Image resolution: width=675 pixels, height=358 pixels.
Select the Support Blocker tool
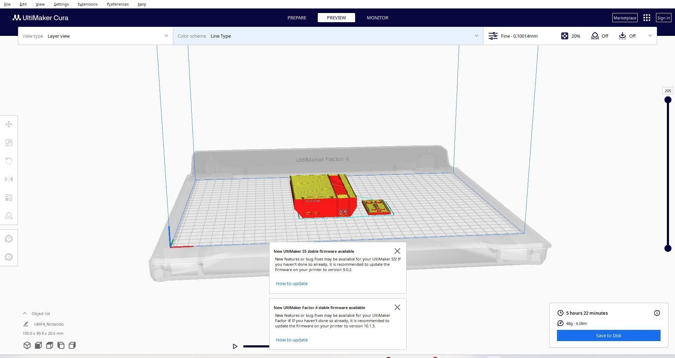[9, 216]
